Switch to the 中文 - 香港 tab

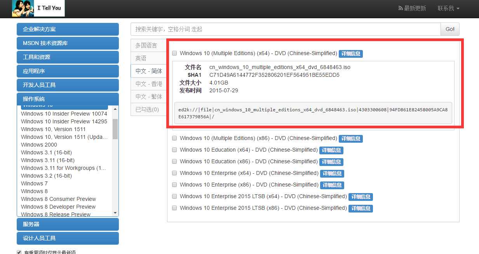tap(149, 84)
